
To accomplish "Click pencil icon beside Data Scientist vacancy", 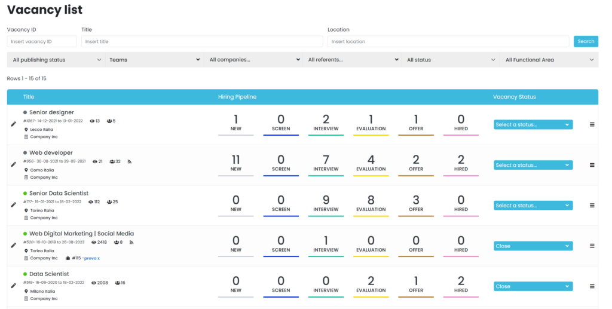I will (x=13, y=286).
